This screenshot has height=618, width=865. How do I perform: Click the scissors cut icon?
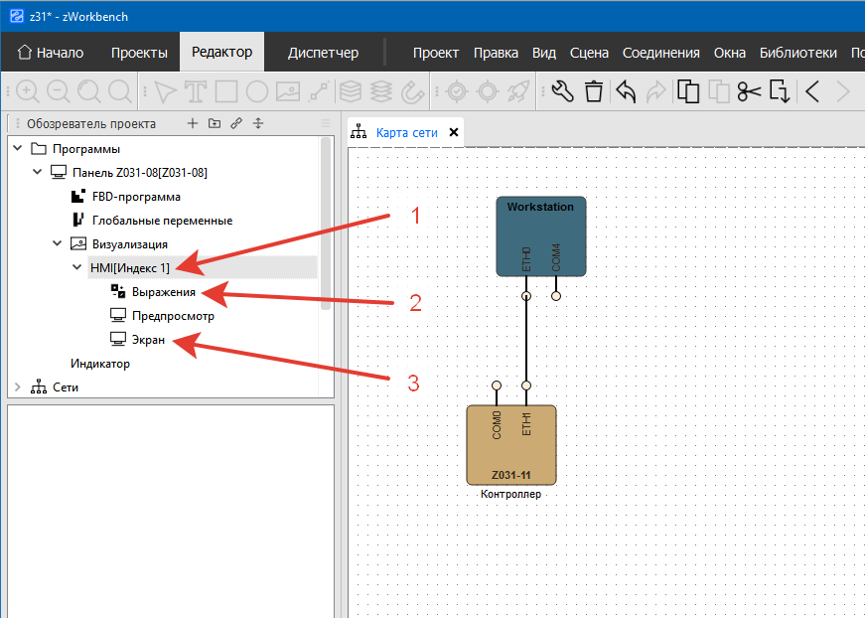click(749, 92)
